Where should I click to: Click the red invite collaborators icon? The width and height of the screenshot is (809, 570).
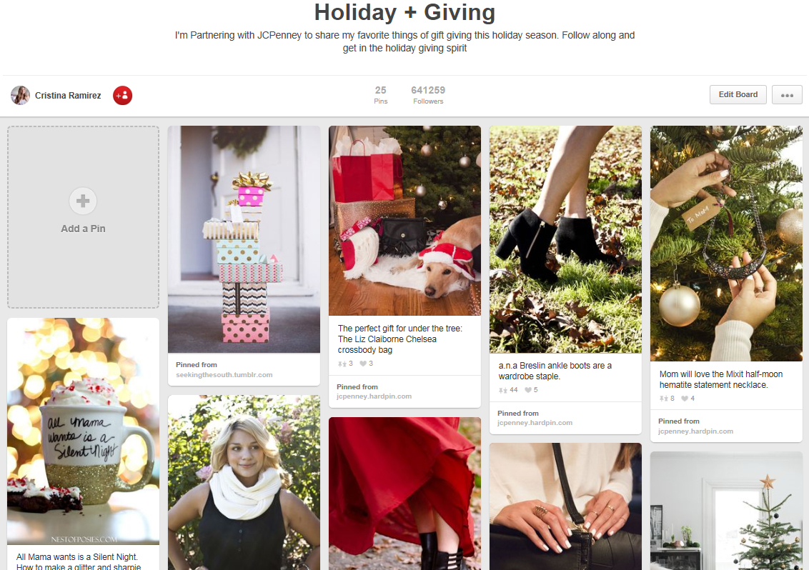[122, 96]
